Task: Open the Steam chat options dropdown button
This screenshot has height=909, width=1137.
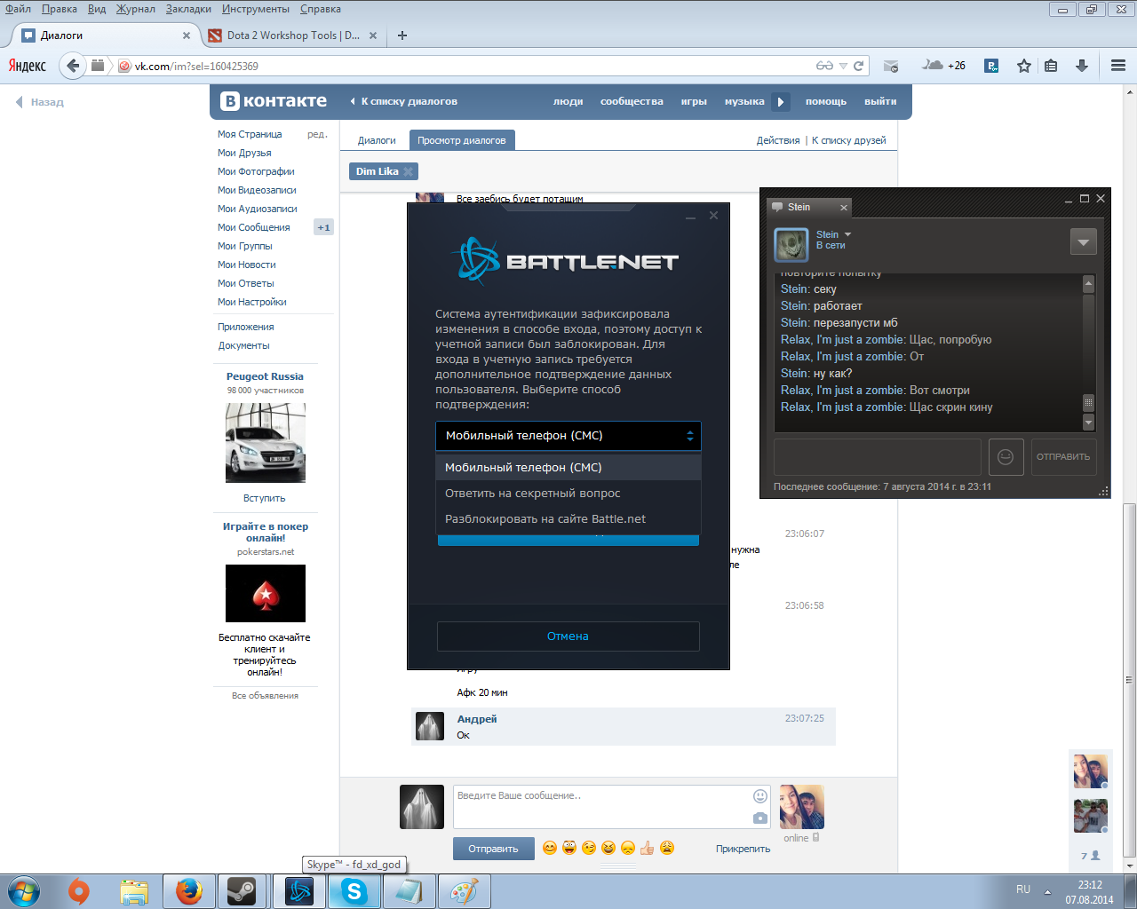Action: tap(1084, 241)
